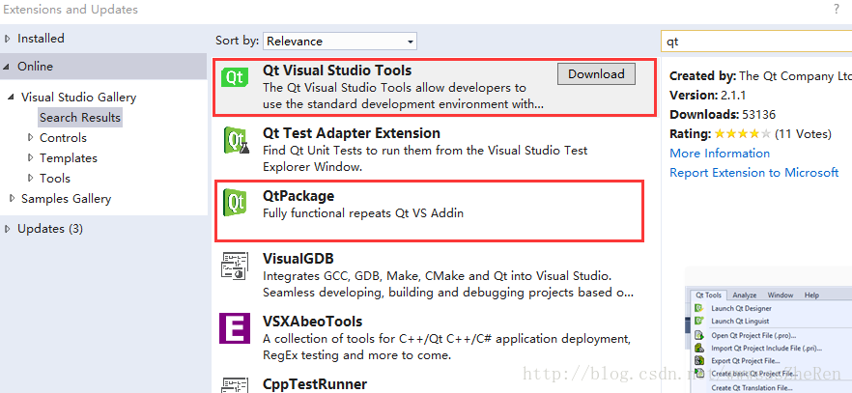Click Created by The Qt Company text
852x393 pixels.
coord(760,76)
